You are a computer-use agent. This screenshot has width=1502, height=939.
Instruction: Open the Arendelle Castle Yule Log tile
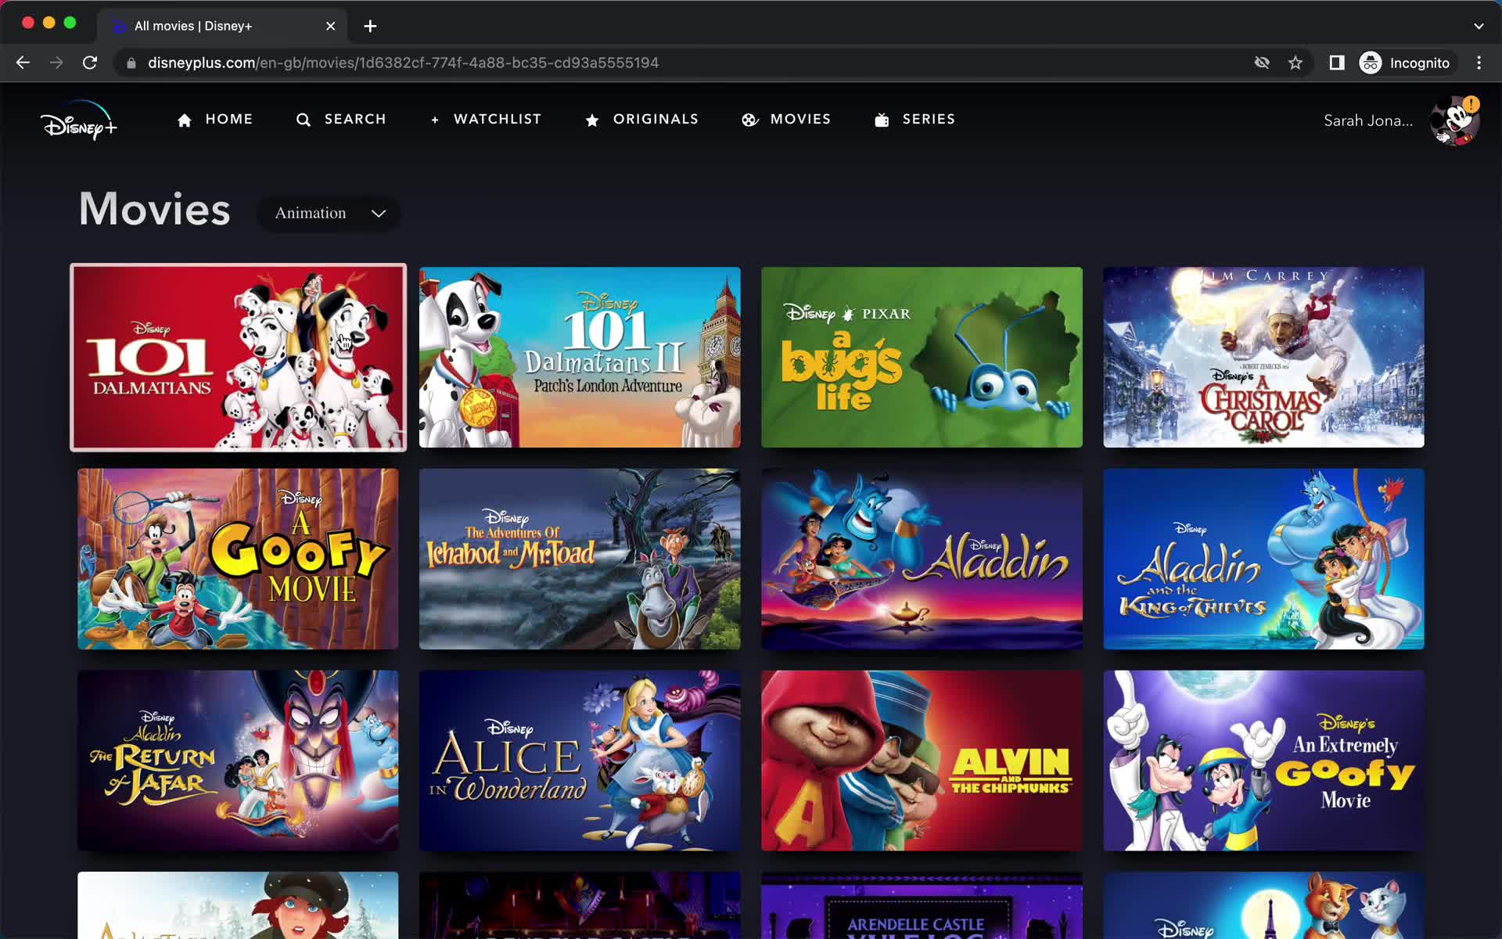click(x=922, y=905)
